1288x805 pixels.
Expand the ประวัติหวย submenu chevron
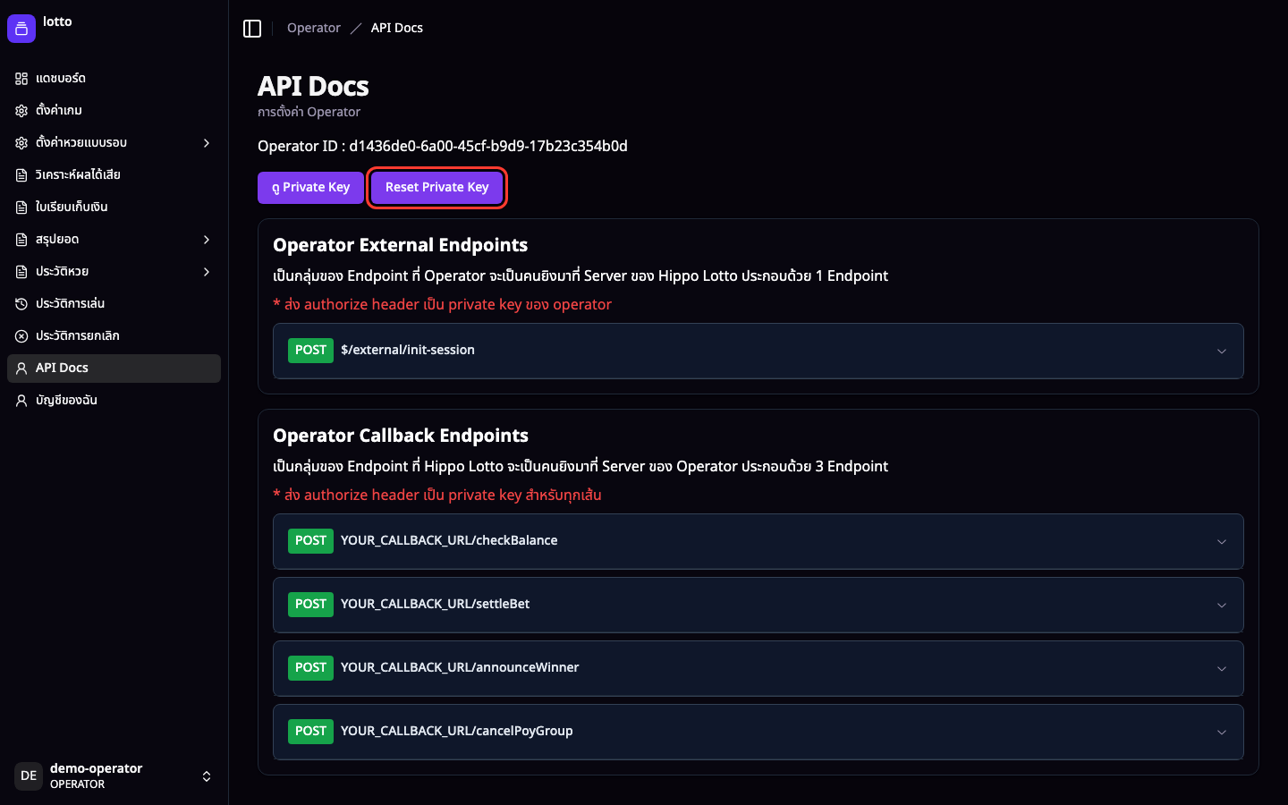[207, 272]
